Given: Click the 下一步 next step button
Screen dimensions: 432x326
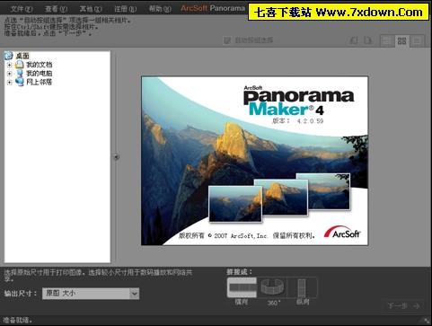Looking at the screenshot, I should (403, 305).
